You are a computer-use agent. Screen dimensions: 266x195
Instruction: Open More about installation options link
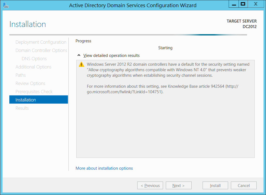tap(104, 168)
